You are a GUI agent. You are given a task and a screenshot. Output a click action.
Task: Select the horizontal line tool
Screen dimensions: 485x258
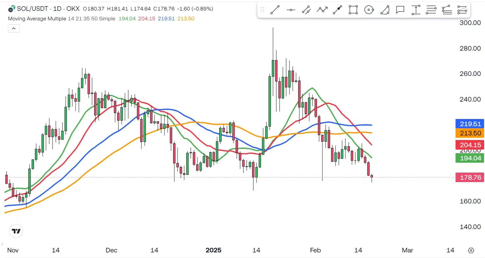[291, 10]
